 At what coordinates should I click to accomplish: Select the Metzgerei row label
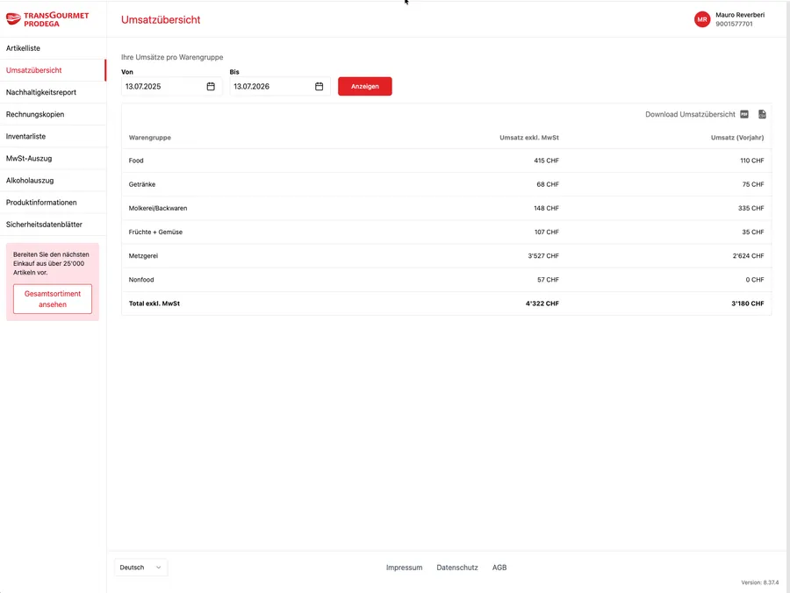coord(143,256)
